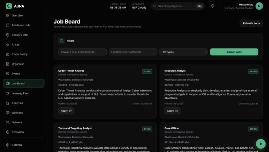
Task: Click the Extension sidebar label
Action: (x=18, y=132)
